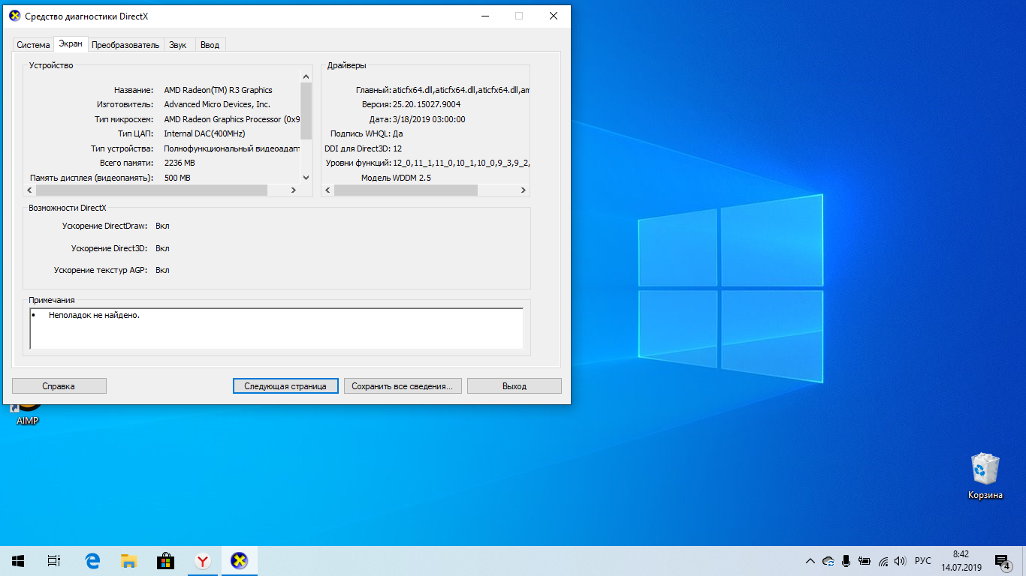This screenshot has width=1026, height=576.
Task: Click Драйверы panel scroll left arrow
Action: click(x=327, y=190)
